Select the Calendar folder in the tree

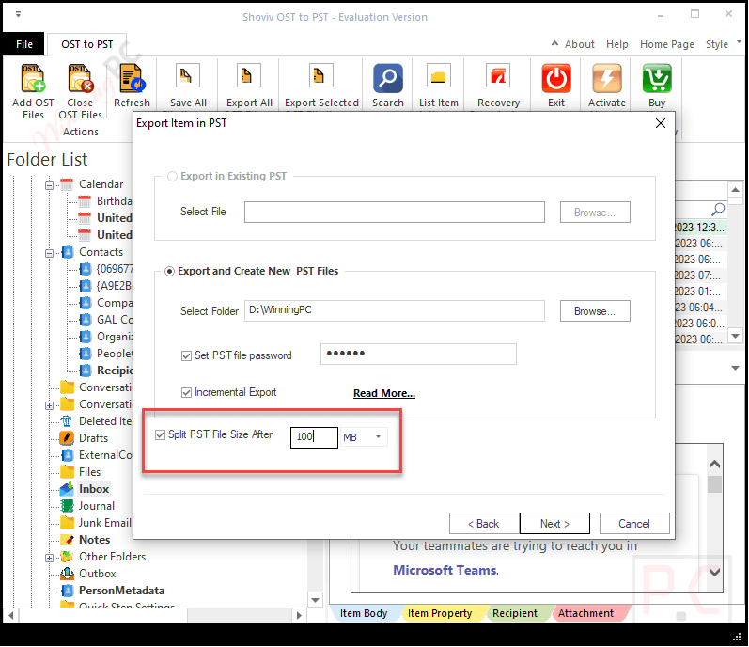pos(101,184)
